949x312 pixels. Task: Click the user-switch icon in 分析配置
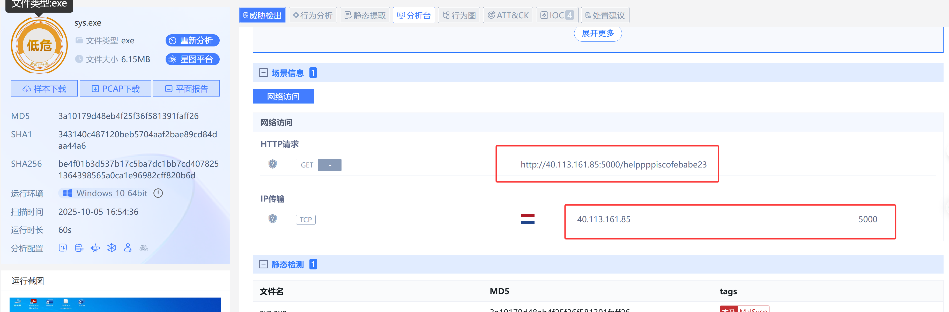[x=128, y=248]
